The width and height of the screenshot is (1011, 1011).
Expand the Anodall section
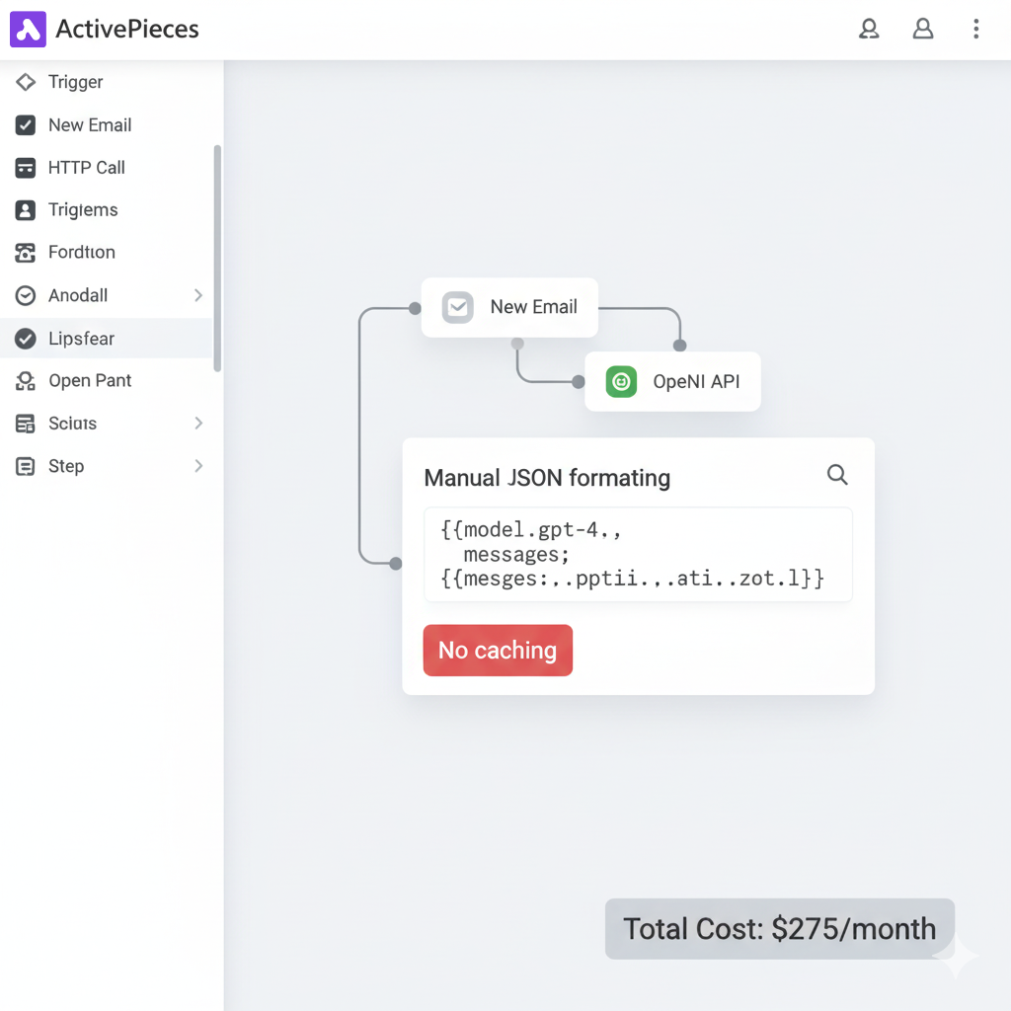point(197,294)
